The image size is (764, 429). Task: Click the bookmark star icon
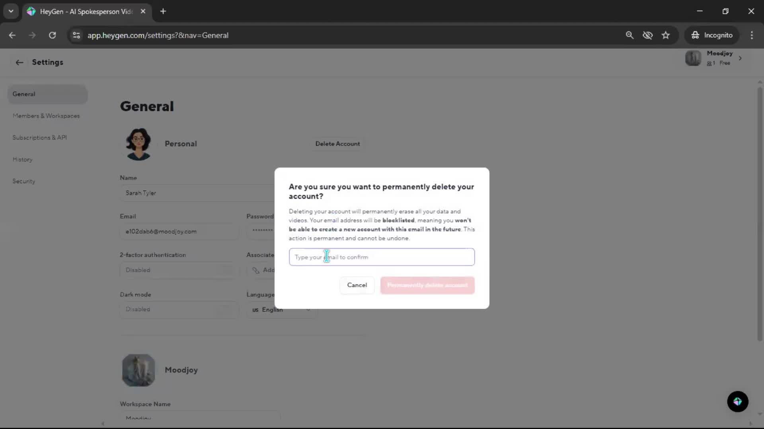coord(666,35)
